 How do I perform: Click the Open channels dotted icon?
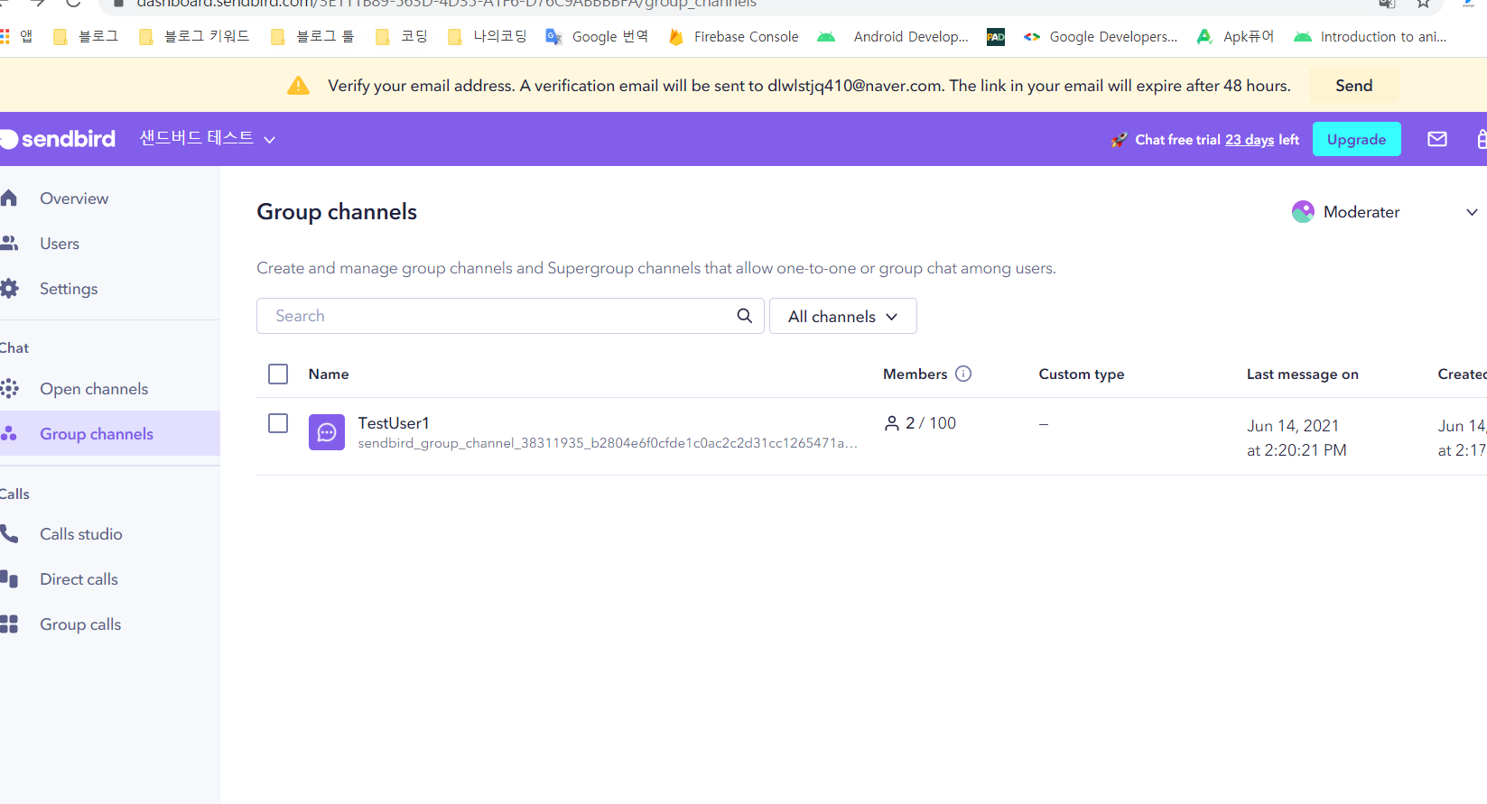(9, 389)
